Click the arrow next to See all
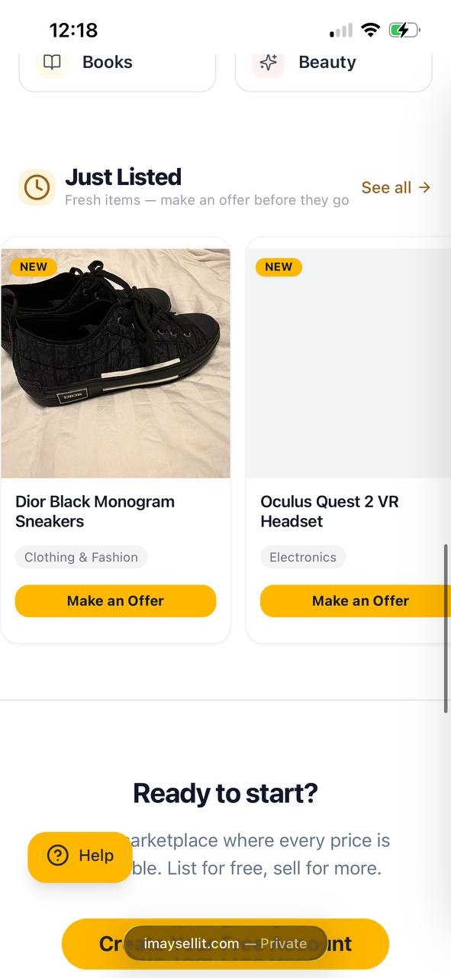451x978 pixels. (x=425, y=187)
